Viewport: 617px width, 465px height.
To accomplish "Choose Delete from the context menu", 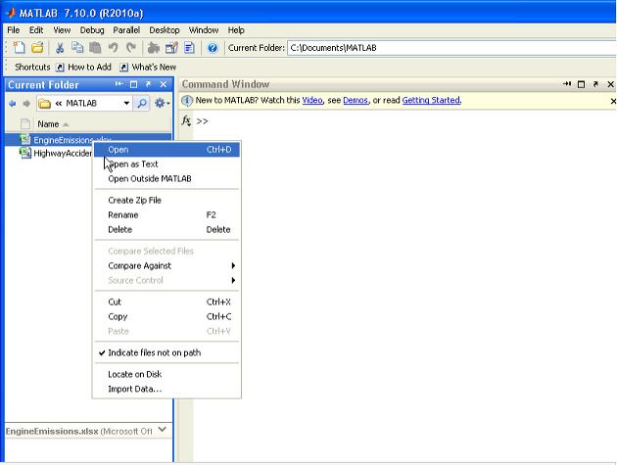I will coord(166,229).
